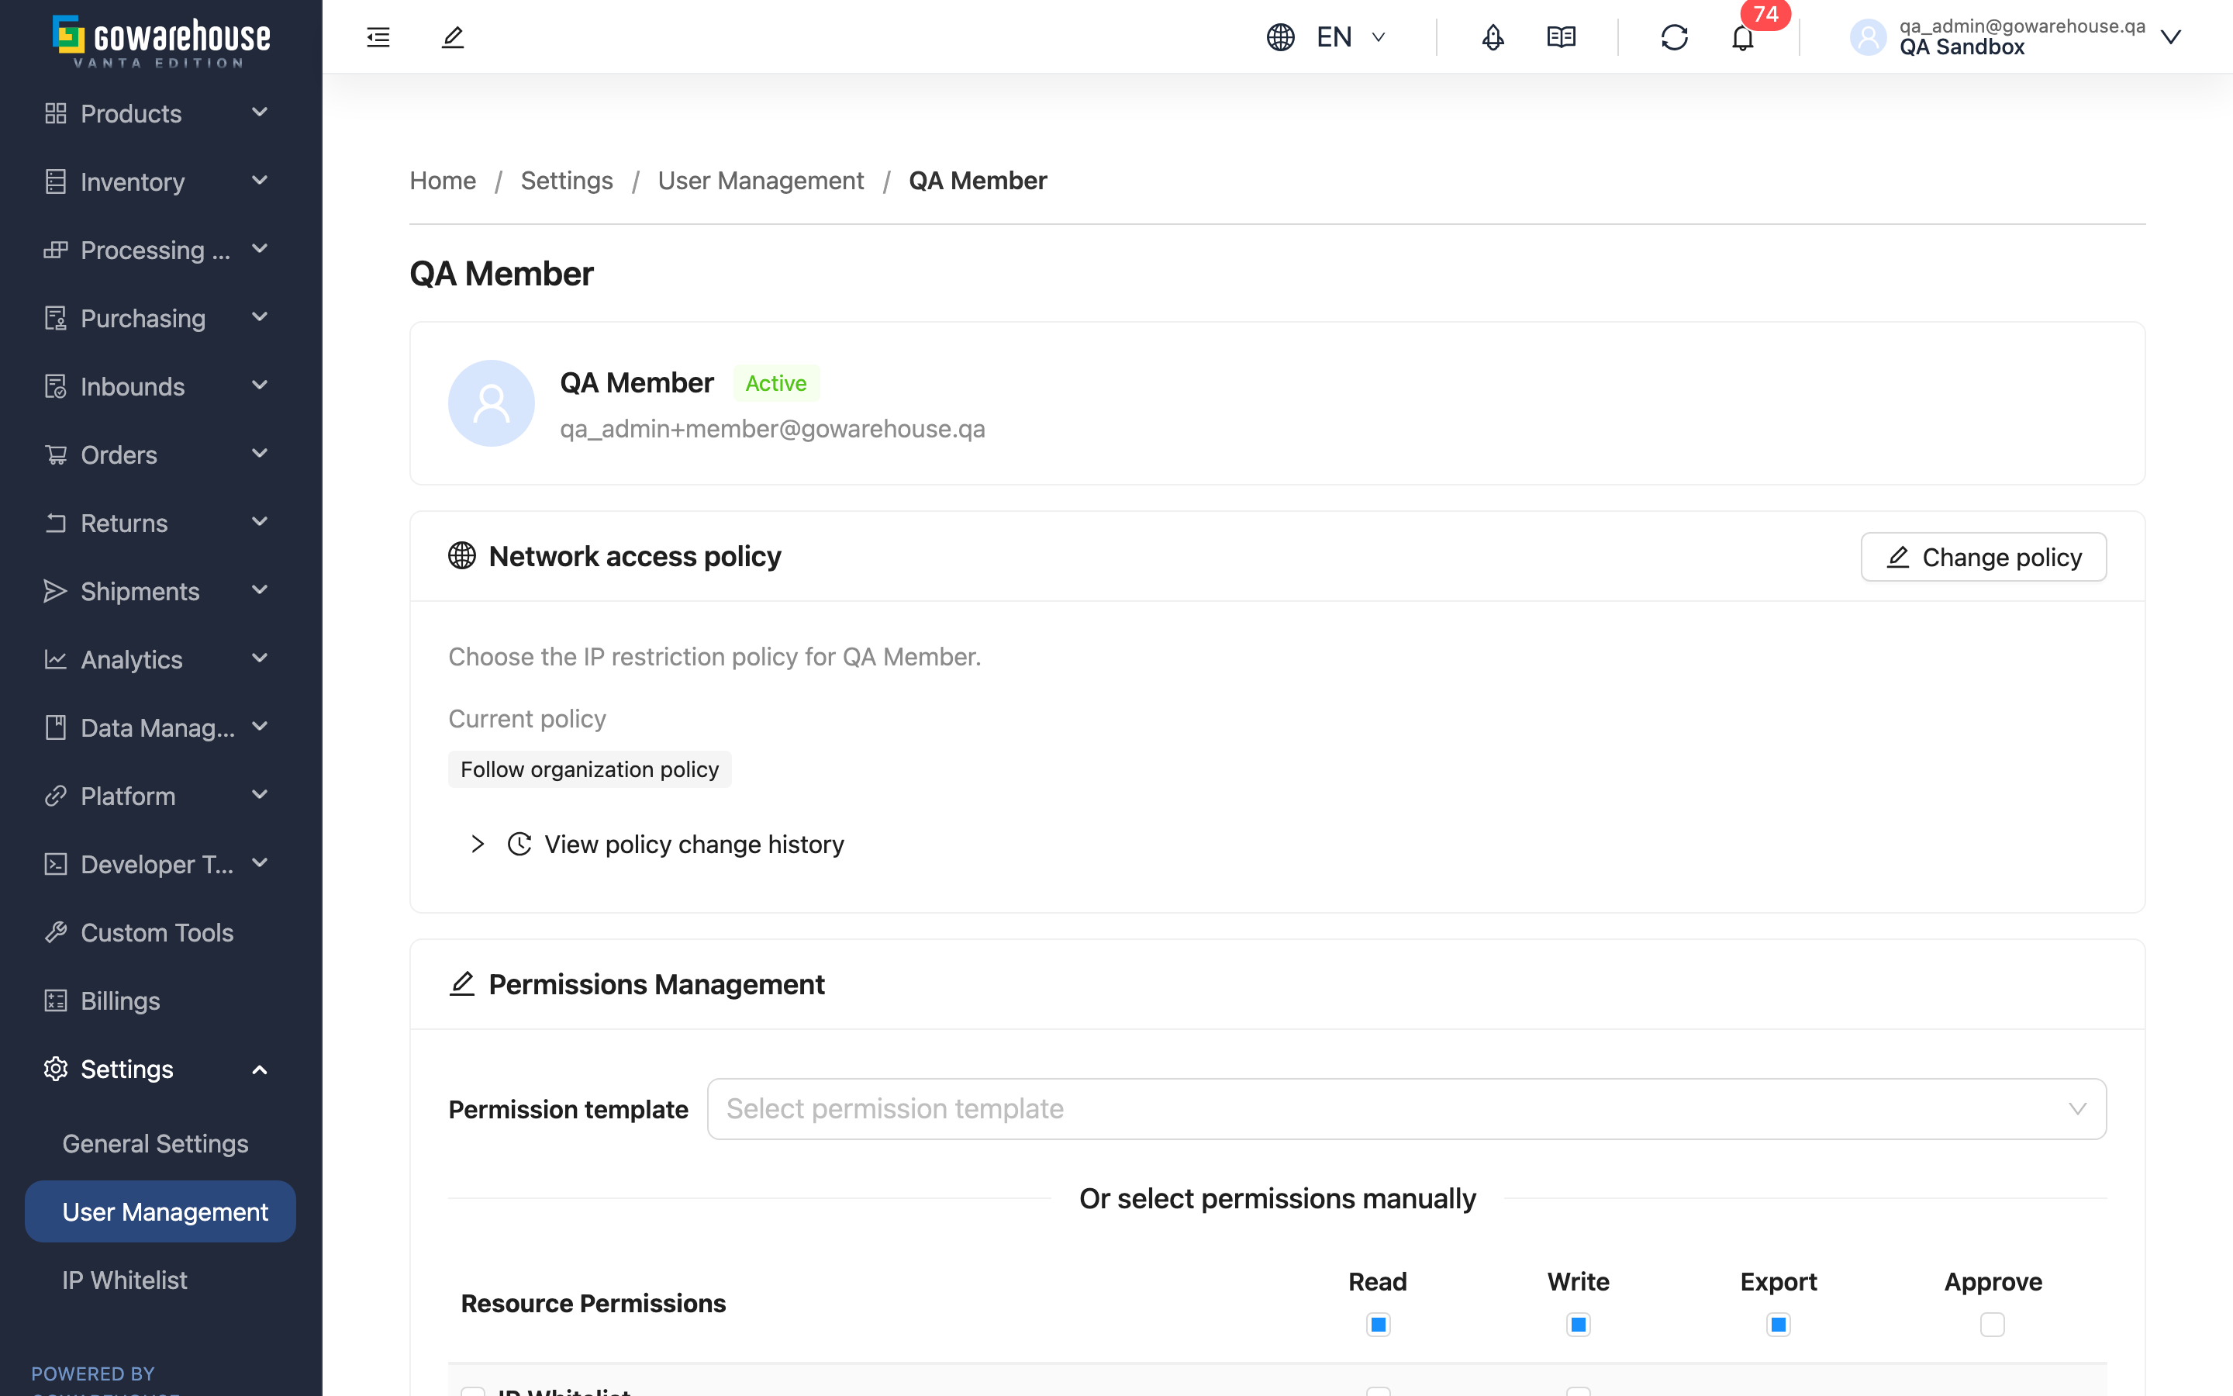Image resolution: width=2233 pixels, height=1396 pixels.
Task: Open the EN language dropdown
Action: click(1351, 37)
